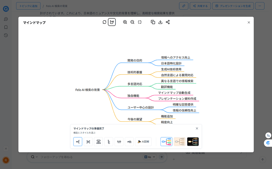Click the Felo logo in sidebar

tap(6, 9)
